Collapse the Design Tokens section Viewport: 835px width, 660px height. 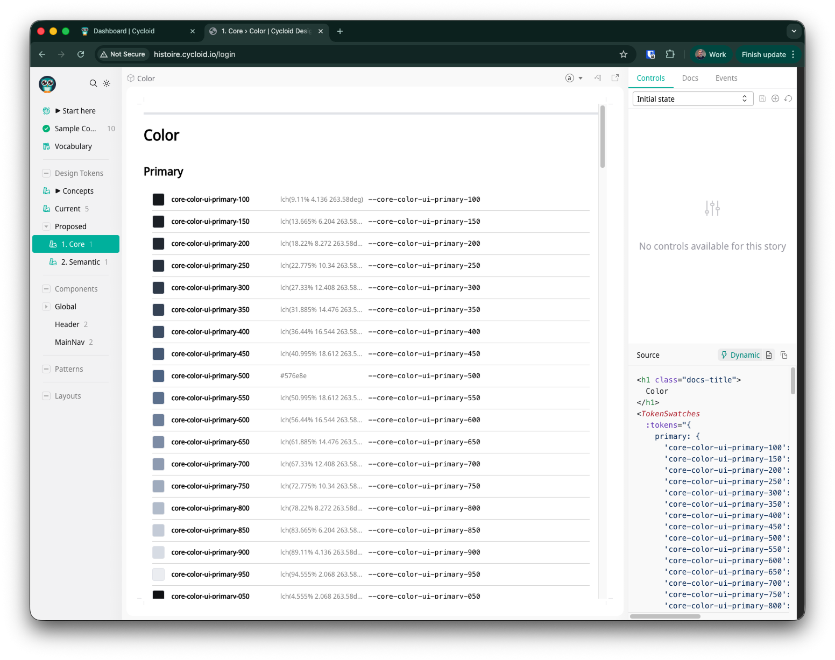(x=46, y=173)
